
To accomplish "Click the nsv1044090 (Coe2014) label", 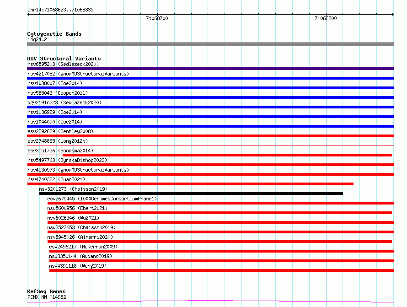I will click(x=55, y=122).
